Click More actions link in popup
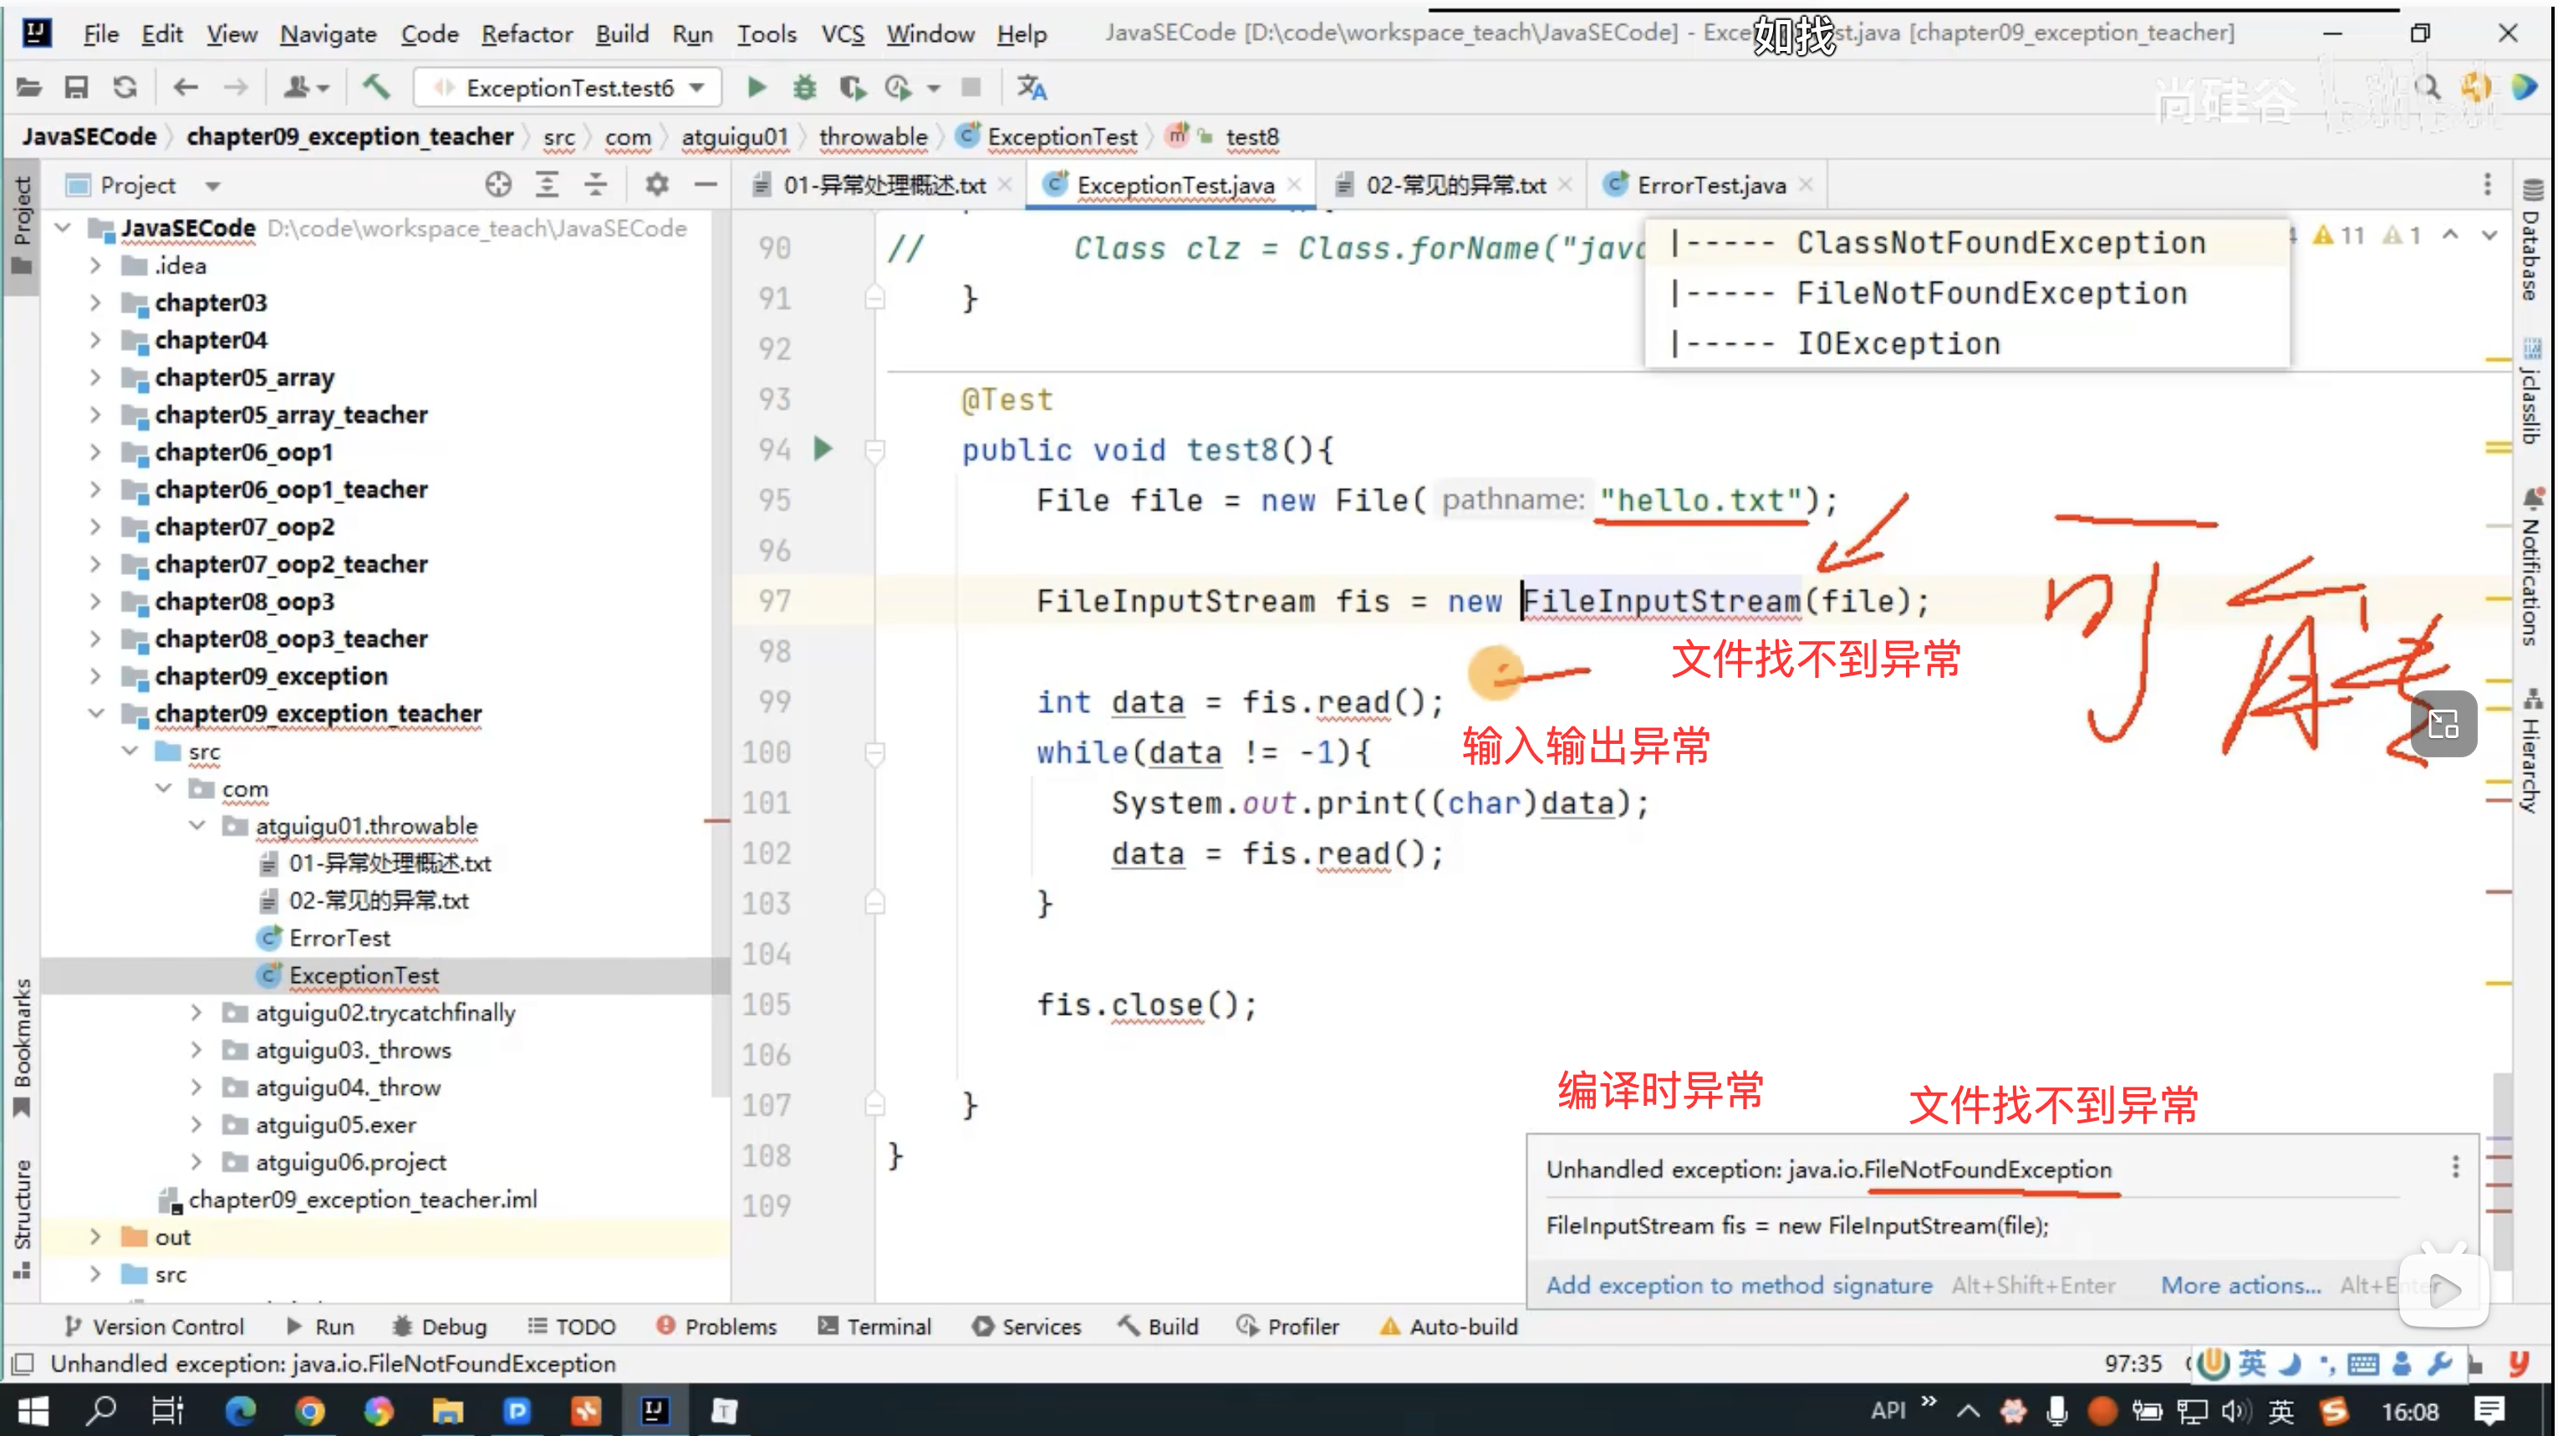The height and width of the screenshot is (1436, 2558). (2240, 1285)
